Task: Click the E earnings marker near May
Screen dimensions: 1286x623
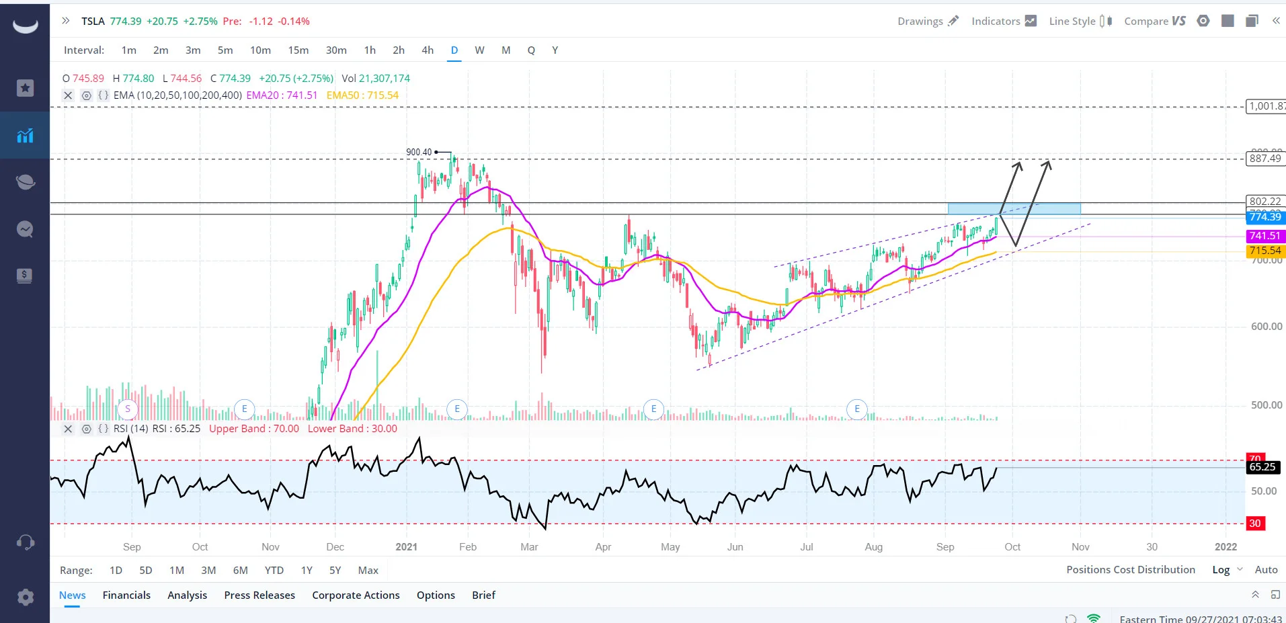Action: point(653,409)
